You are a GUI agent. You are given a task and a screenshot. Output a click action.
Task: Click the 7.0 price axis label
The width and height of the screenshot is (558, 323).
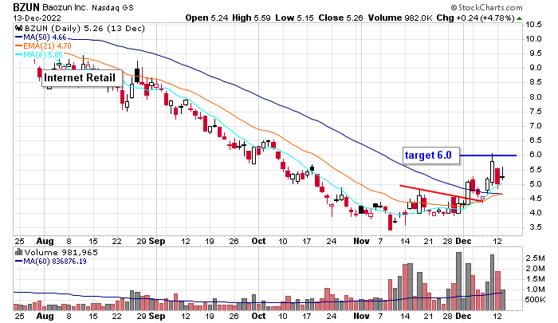(x=536, y=126)
